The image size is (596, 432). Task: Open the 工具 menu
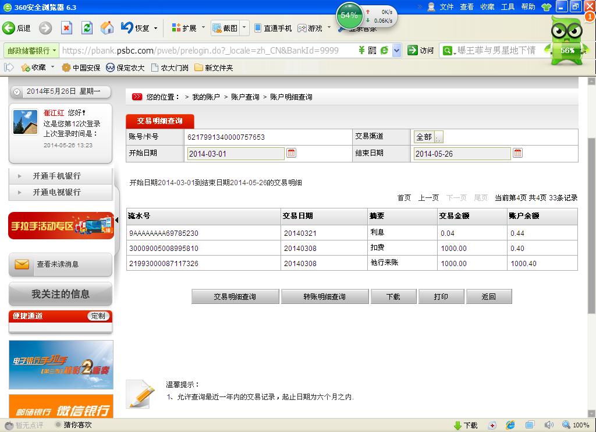(x=508, y=7)
